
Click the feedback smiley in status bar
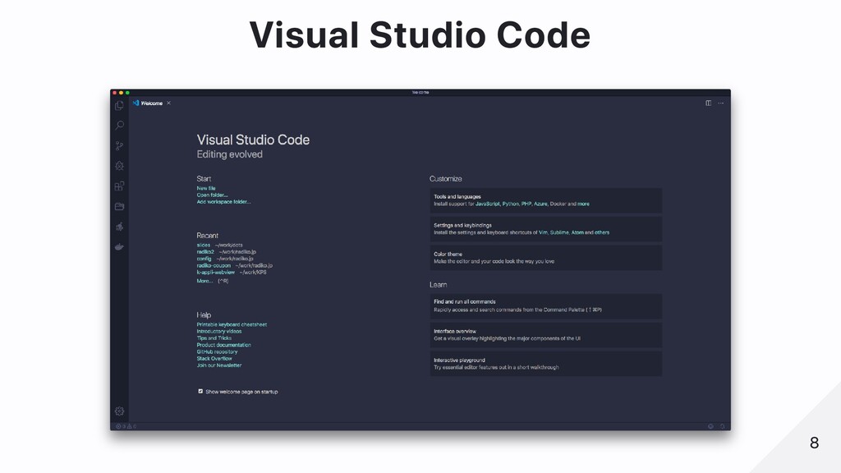710,426
